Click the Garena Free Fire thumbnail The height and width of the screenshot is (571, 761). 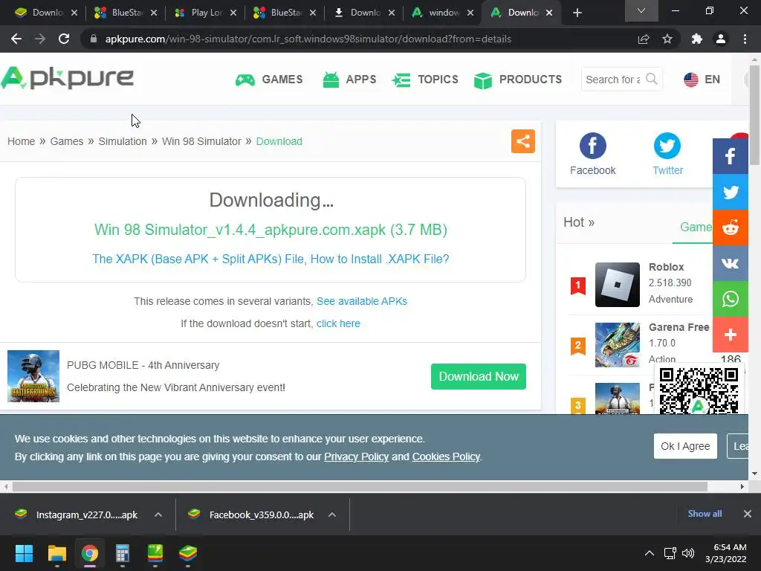pyautogui.click(x=618, y=345)
